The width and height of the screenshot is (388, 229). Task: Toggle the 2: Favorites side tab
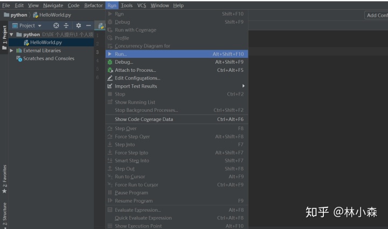click(4, 179)
